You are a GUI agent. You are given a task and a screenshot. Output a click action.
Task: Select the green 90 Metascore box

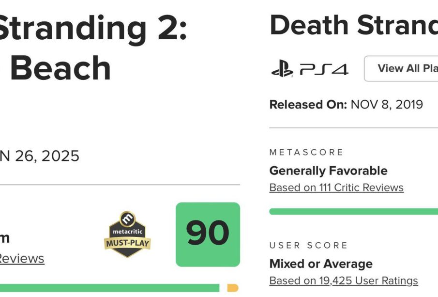coord(208,234)
